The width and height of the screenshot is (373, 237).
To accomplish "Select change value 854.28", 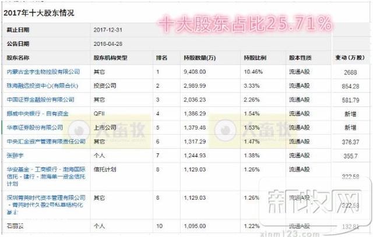I will tap(350, 87).
